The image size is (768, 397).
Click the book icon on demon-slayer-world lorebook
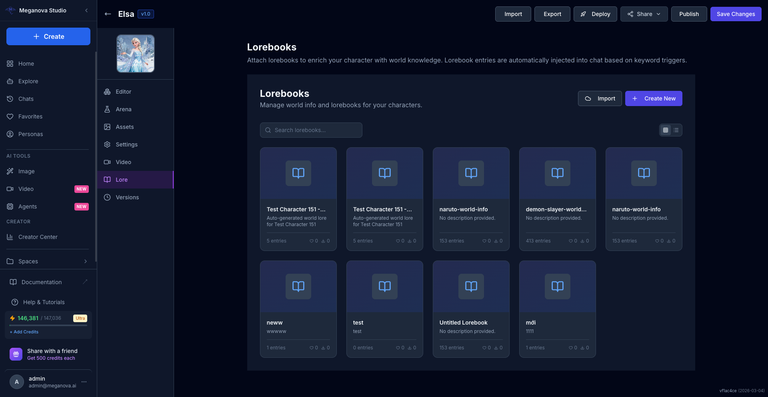point(557,173)
